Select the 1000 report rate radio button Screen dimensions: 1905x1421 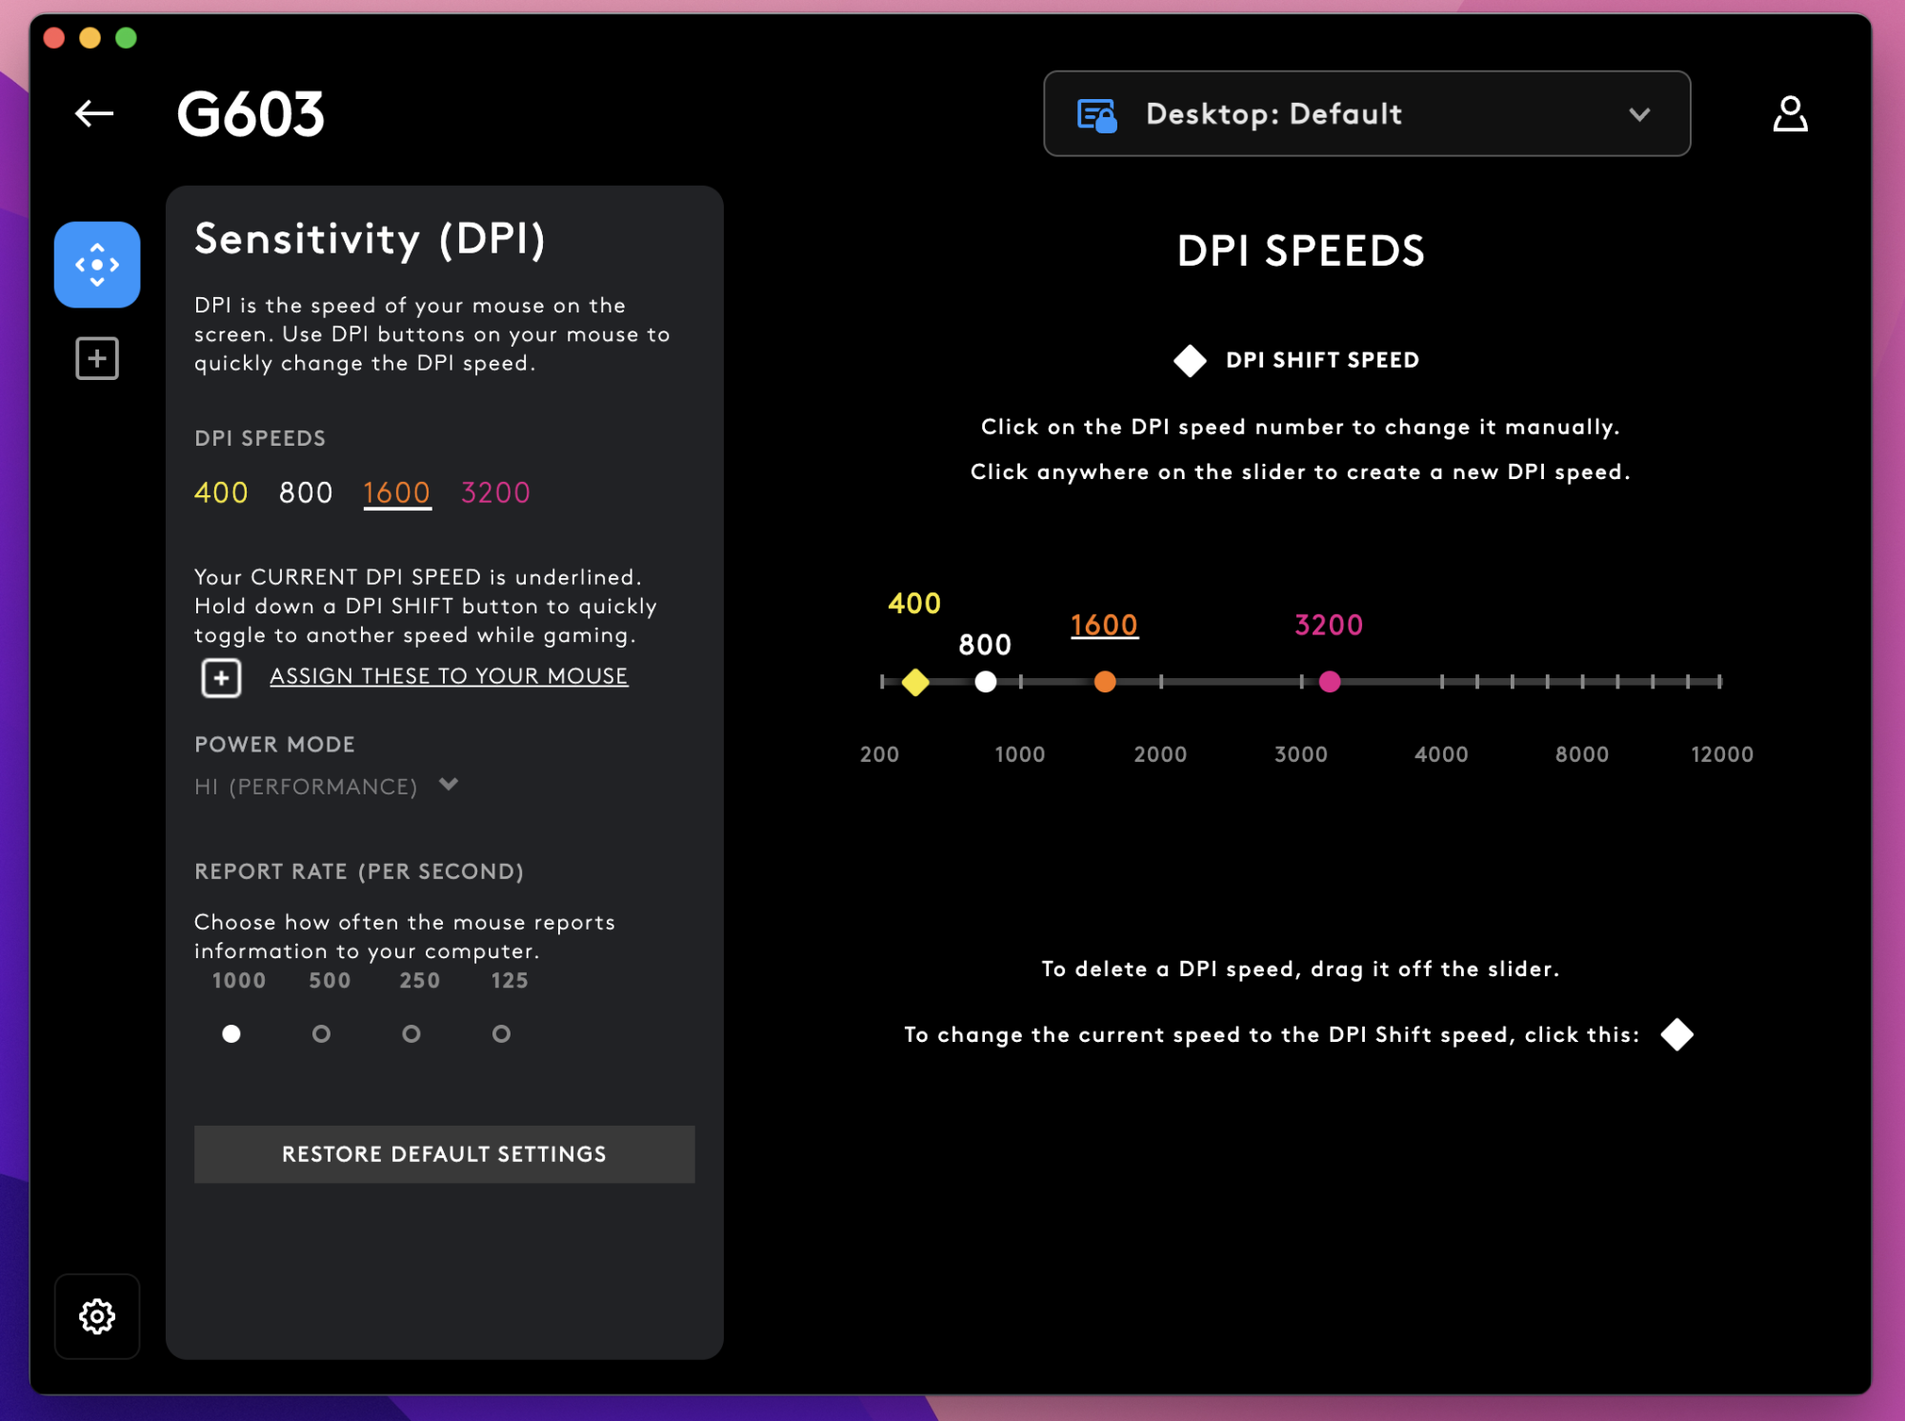[231, 1033]
